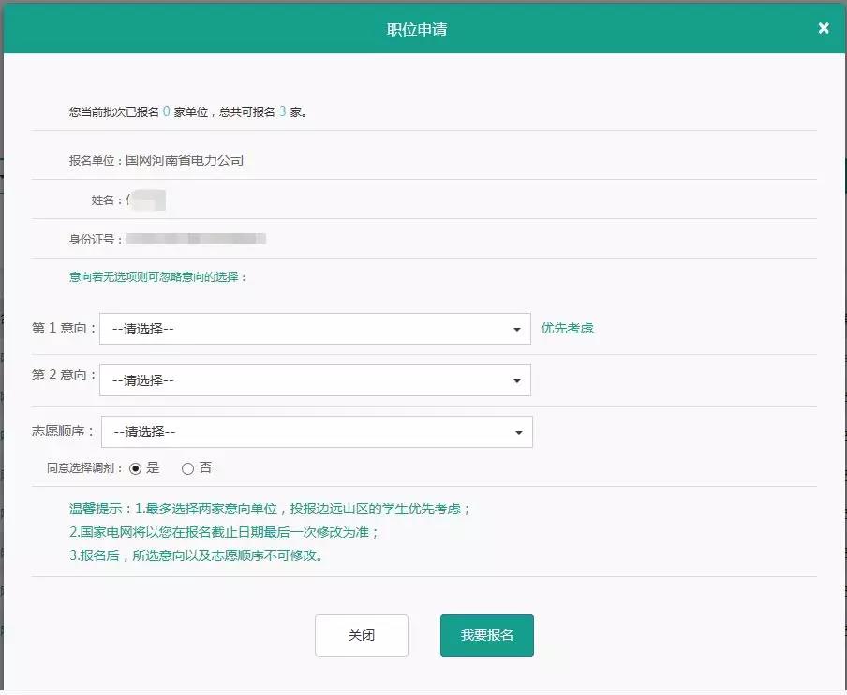Close the 职位申请 dialog with the X icon
847x695 pixels.
824,28
